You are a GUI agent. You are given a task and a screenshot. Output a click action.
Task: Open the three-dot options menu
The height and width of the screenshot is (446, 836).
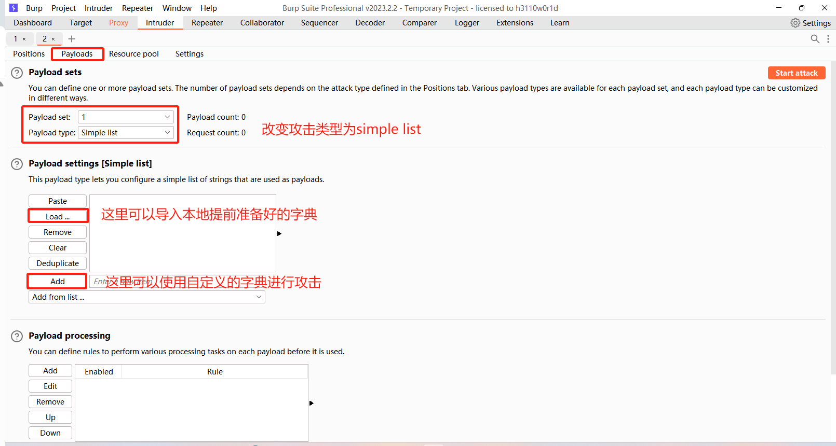point(828,39)
